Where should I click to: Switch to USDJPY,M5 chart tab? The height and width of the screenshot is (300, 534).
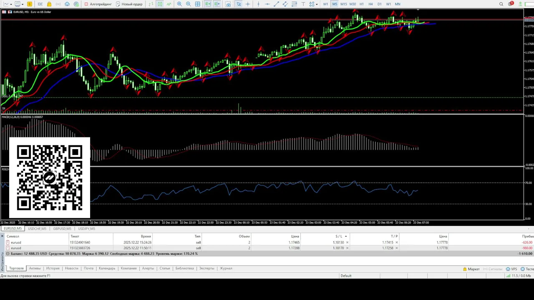click(86, 229)
